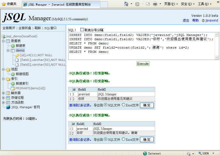Click SQL editor scrollbar down arrow
The width and height of the screenshot is (220, 156).
217,57
